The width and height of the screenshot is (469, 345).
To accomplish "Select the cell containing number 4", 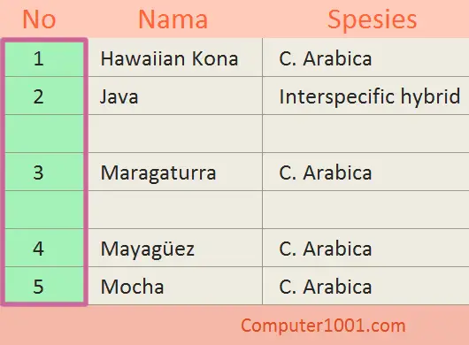I will tap(44, 248).
